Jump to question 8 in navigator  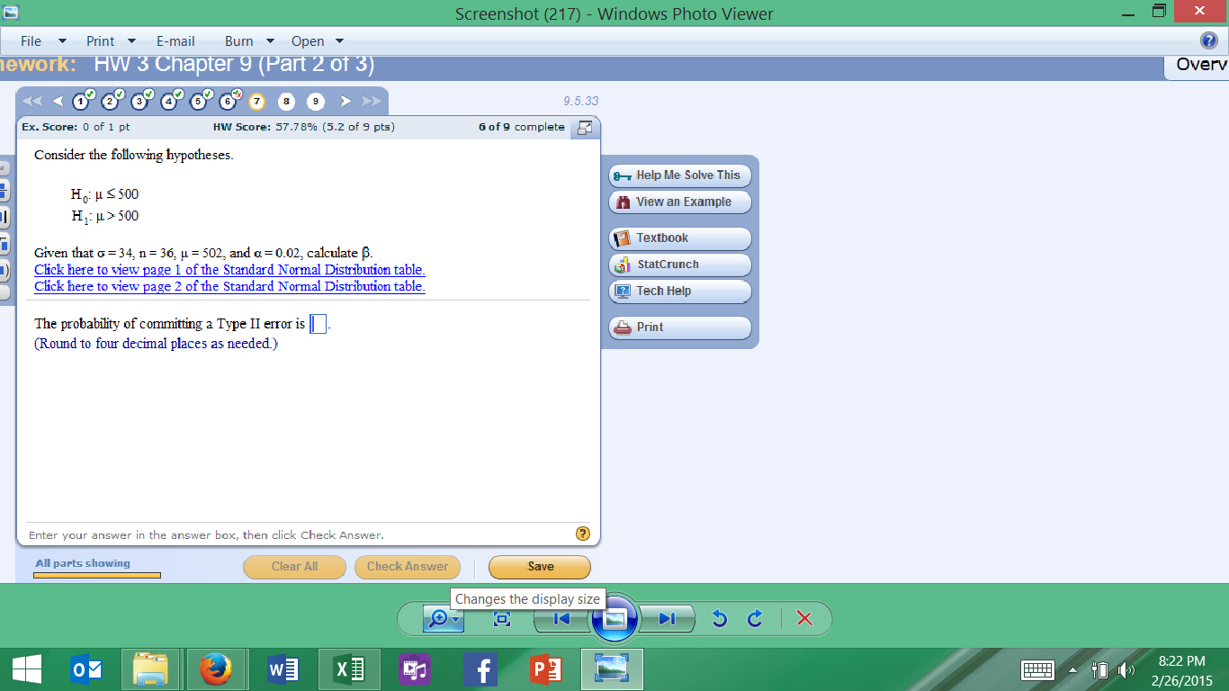pyautogui.click(x=286, y=102)
